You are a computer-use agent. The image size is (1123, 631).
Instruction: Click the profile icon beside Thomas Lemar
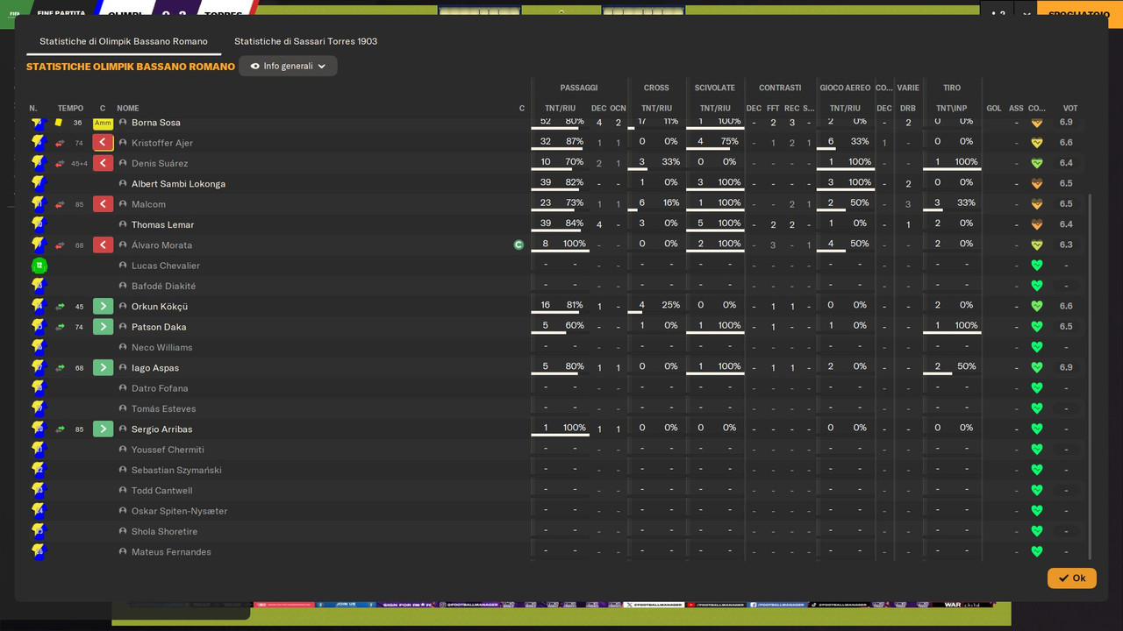click(123, 225)
